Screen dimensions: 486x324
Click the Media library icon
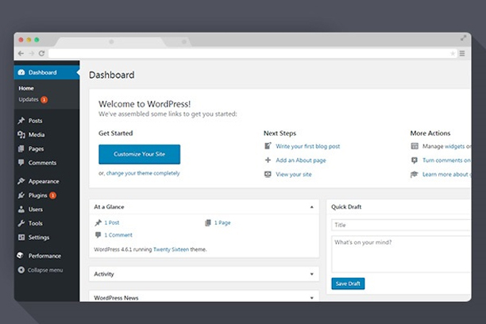tap(21, 134)
